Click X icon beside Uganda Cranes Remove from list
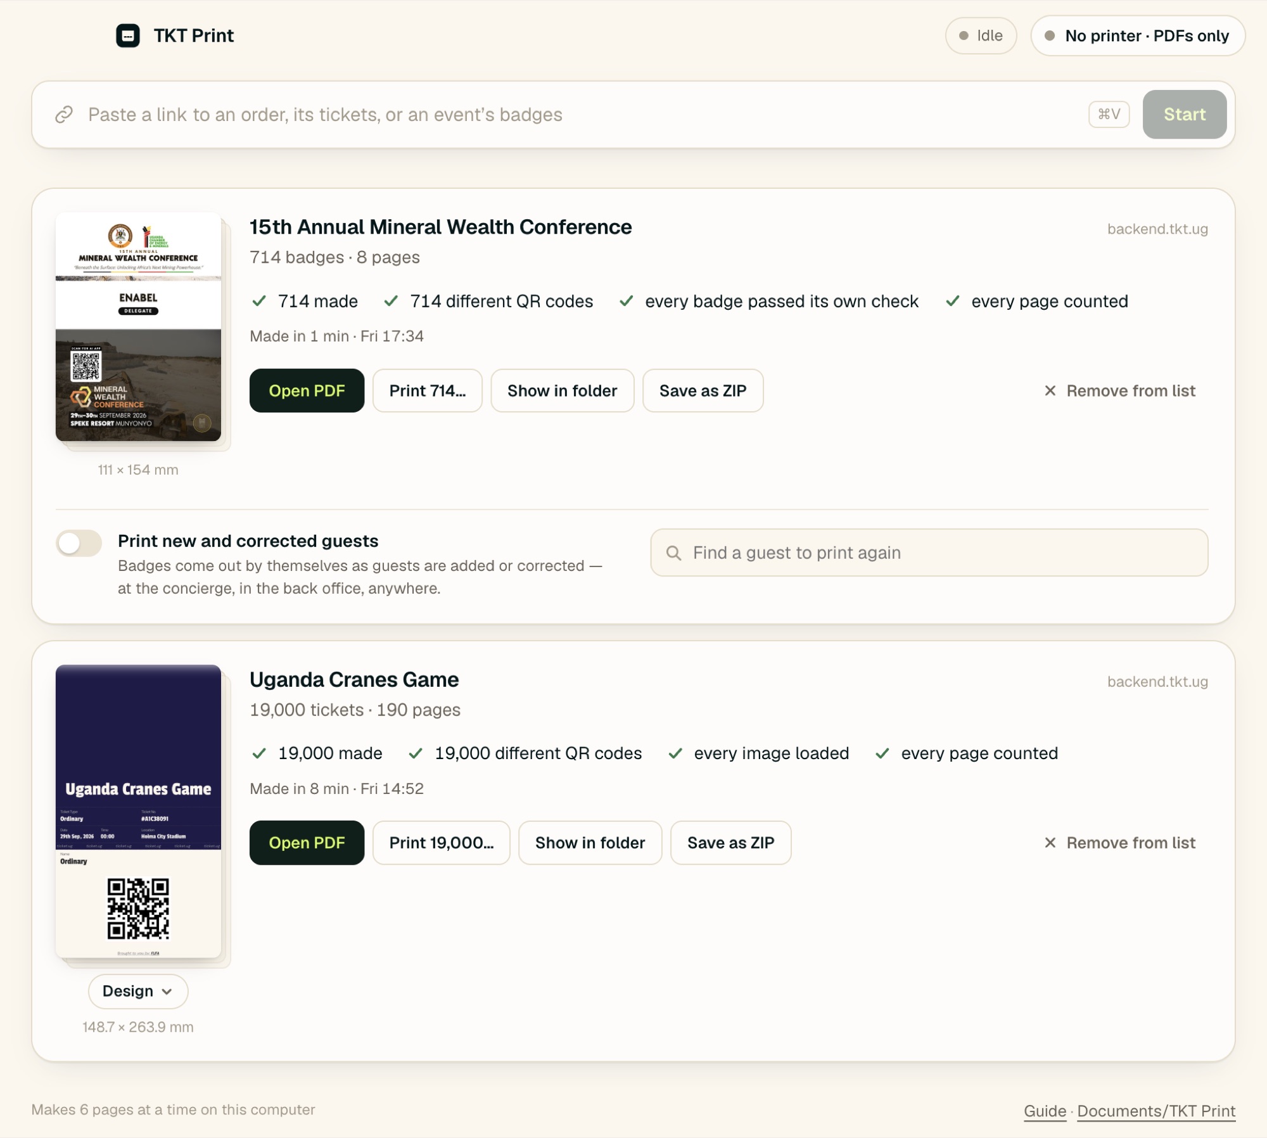The width and height of the screenshot is (1267, 1138). pyautogui.click(x=1050, y=843)
